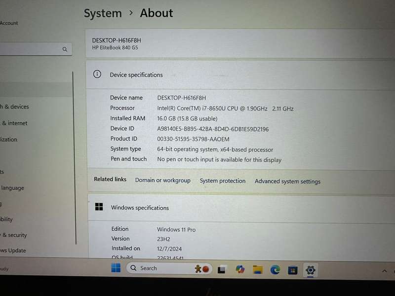Go back to System in the breadcrumb
This screenshot has width=395, height=296.
(x=103, y=13)
